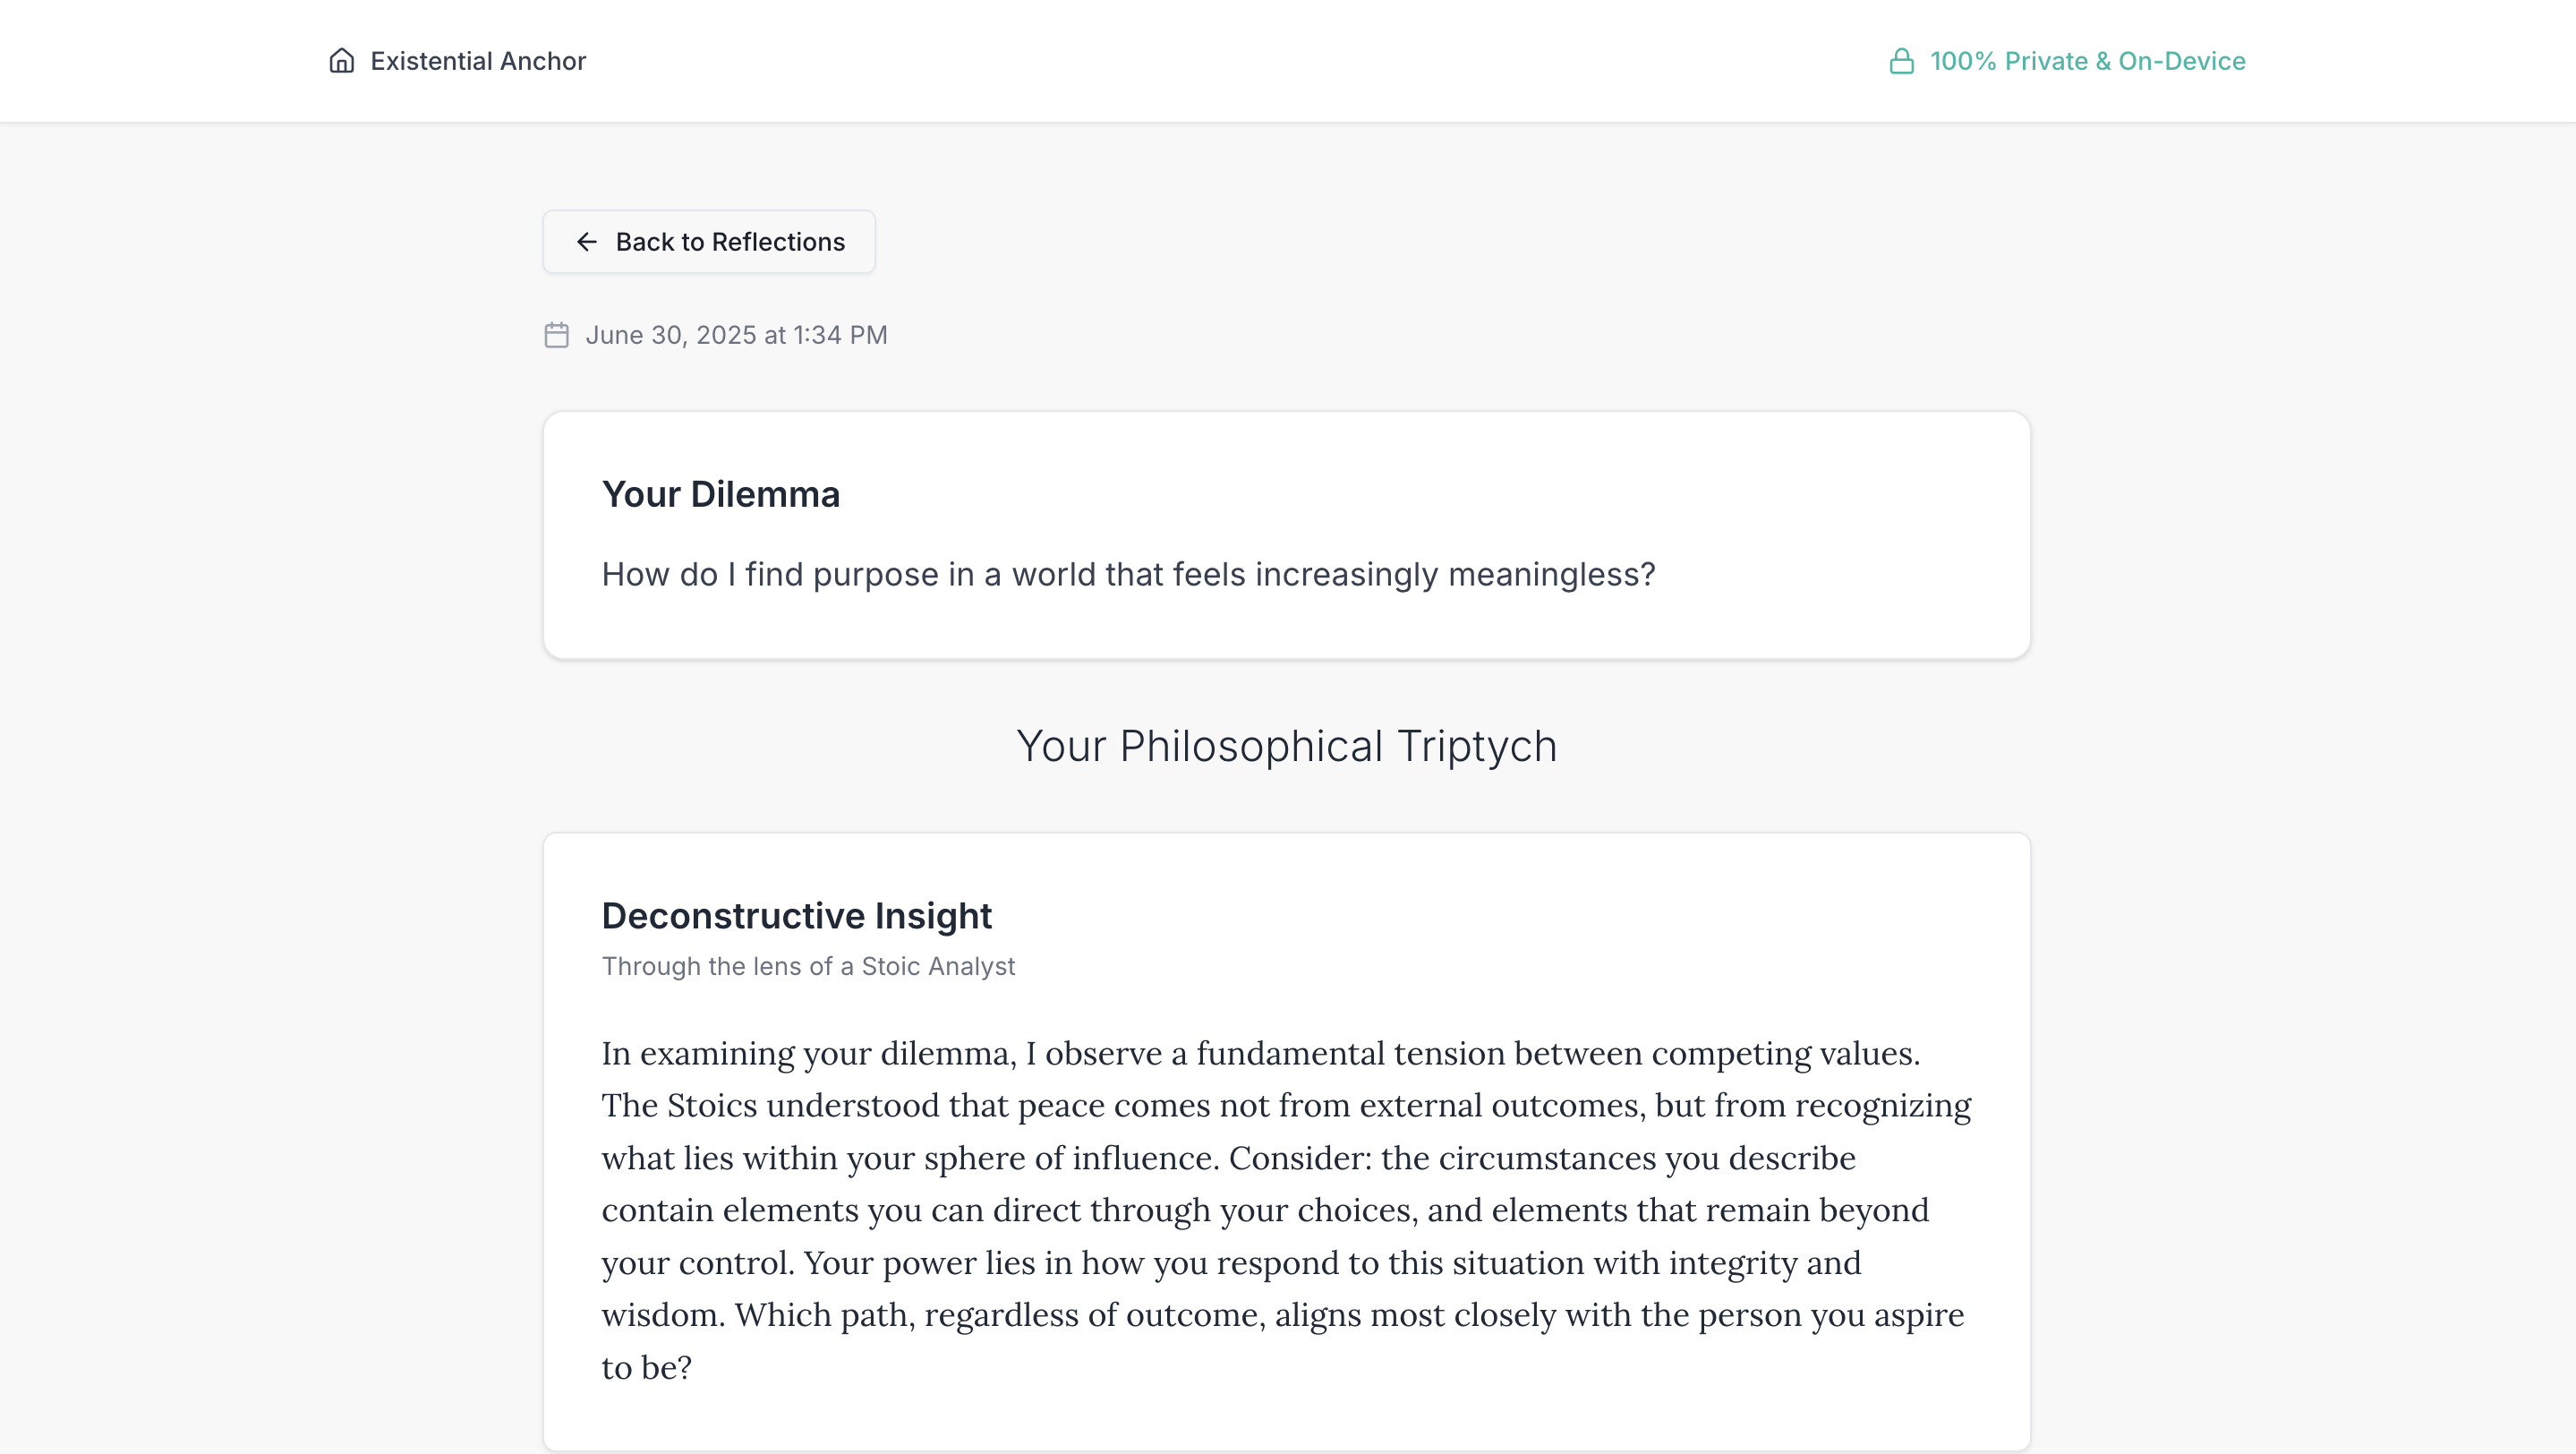Open the Existential Anchor home link
The image size is (2576, 1454).
coord(478,61)
